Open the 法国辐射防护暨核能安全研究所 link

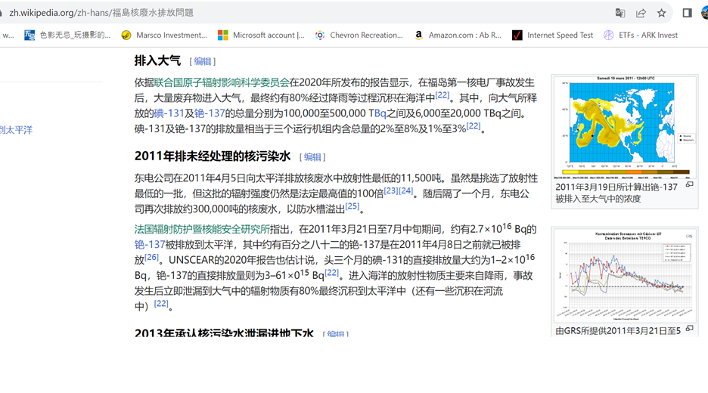(x=202, y=229)
